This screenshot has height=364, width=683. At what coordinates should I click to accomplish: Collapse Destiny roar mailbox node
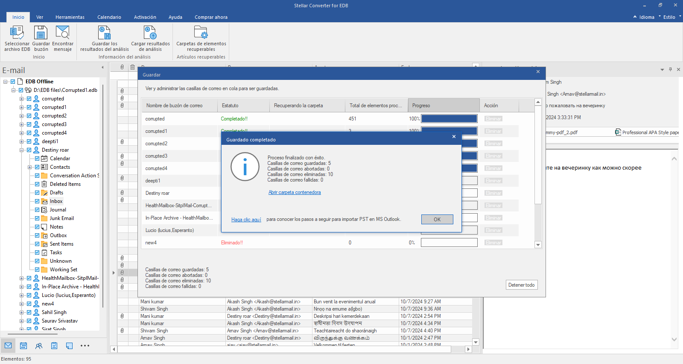[21, 150]
